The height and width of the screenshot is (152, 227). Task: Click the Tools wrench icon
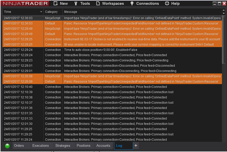point(76,3)
